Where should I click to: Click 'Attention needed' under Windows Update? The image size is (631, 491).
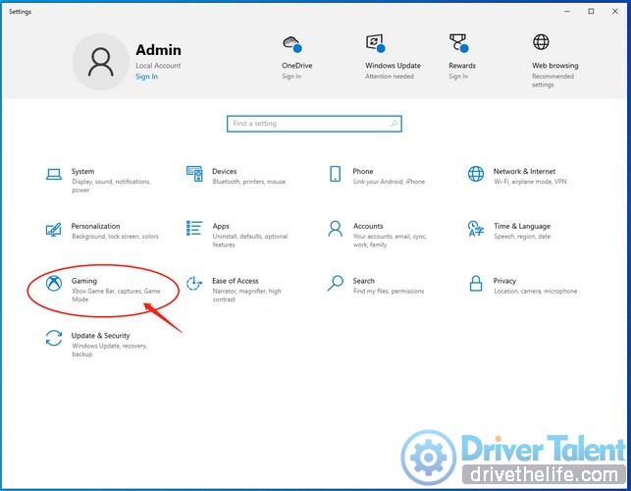390,77
